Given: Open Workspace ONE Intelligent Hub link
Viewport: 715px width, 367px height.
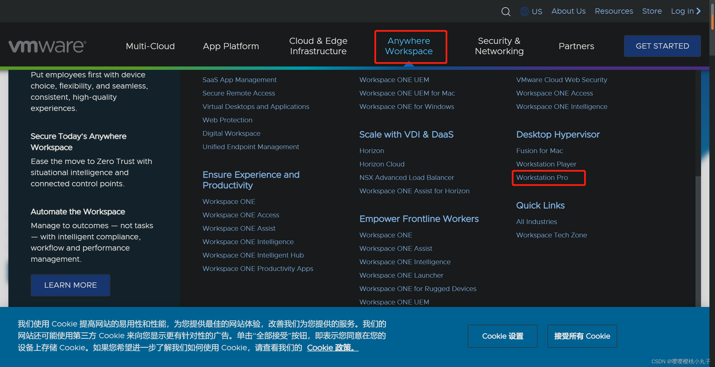Looking at the screenshot, I should pyautogui.click(x=253, y=255).
